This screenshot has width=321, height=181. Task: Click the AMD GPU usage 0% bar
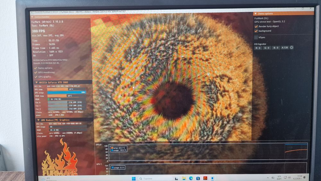coord(68,127)
